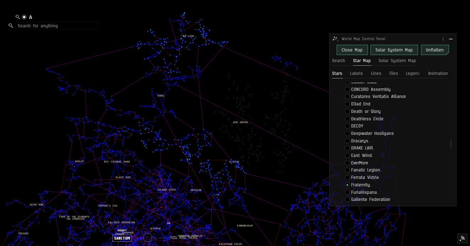
Task: Click the GOLGOTHAN FIELDS region label
Action: click(230, 244)
